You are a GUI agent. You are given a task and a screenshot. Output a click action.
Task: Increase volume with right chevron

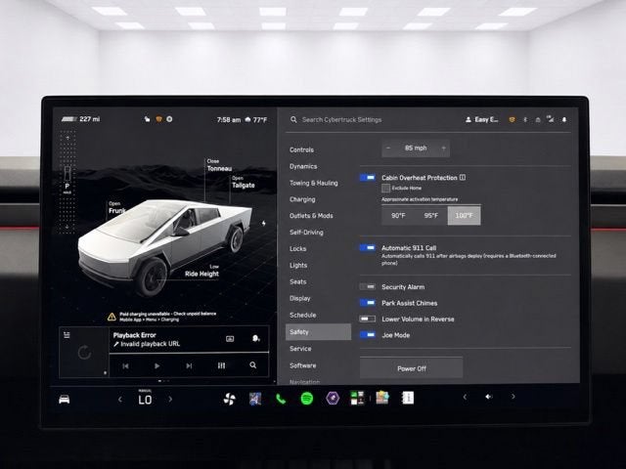[513, 397]
